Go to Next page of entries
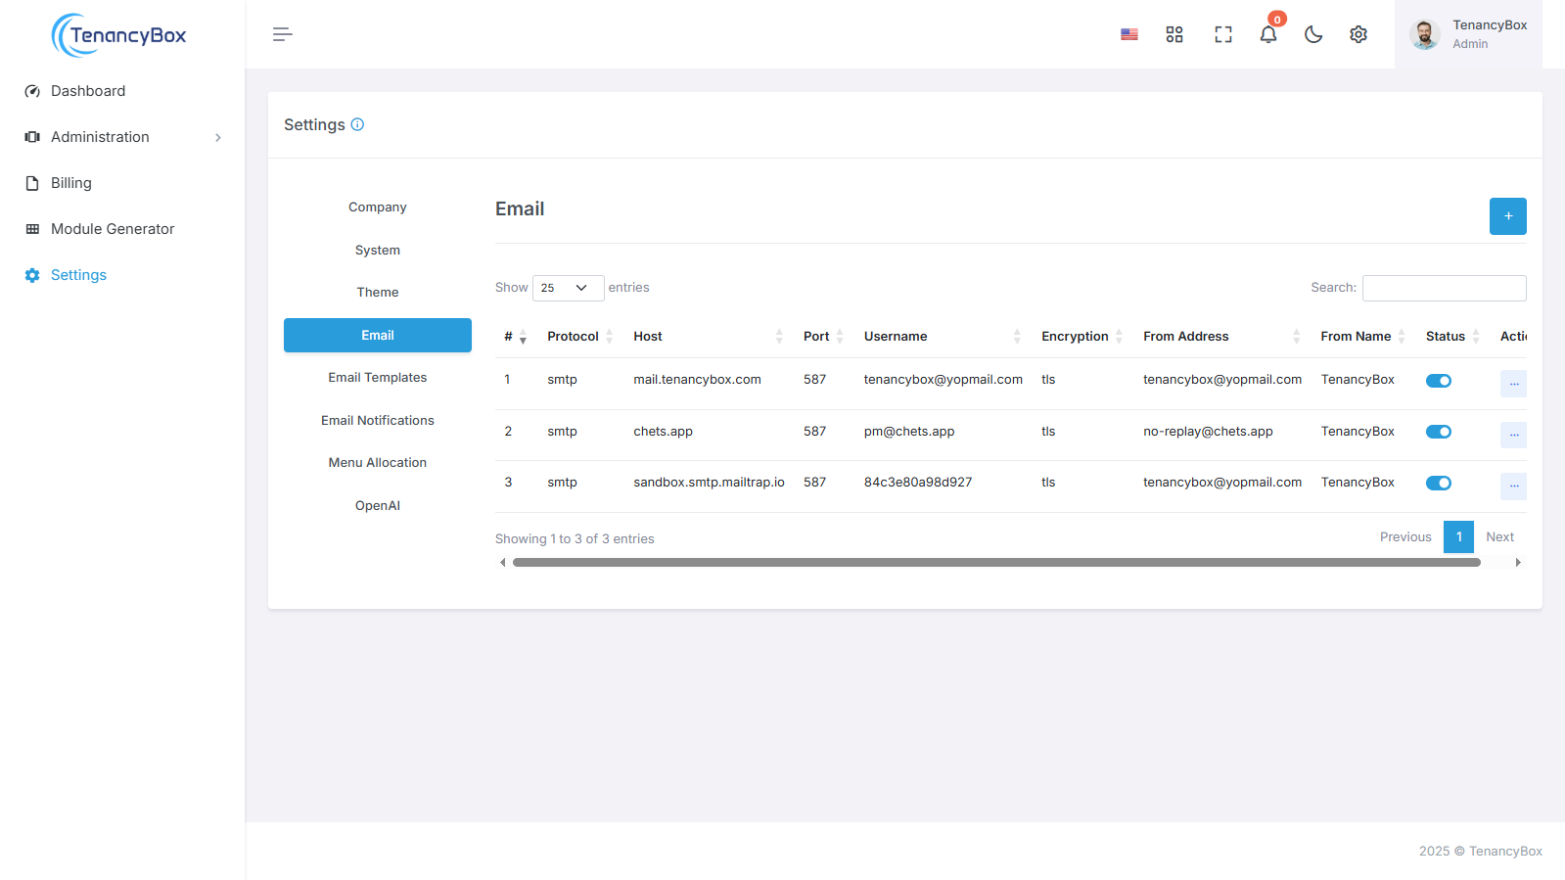Screen dimensions: 1565x880 coord(1498,537)
